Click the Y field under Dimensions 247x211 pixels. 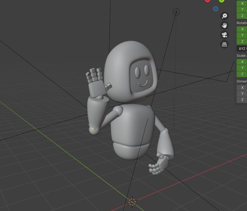pyautogui.click(x=242, y=94)
